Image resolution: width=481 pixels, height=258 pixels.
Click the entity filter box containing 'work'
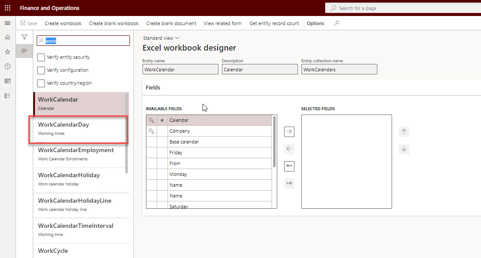coord(83,41)
